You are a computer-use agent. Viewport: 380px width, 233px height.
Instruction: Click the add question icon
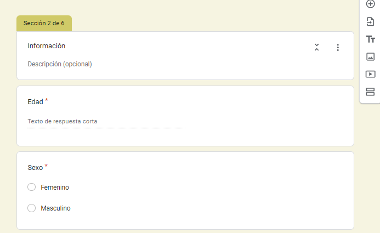(x=370, y=4)
